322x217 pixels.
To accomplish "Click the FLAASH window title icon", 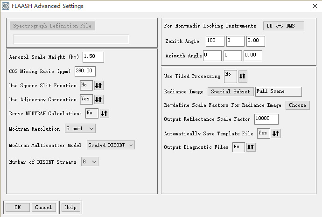I will [6, 6].
